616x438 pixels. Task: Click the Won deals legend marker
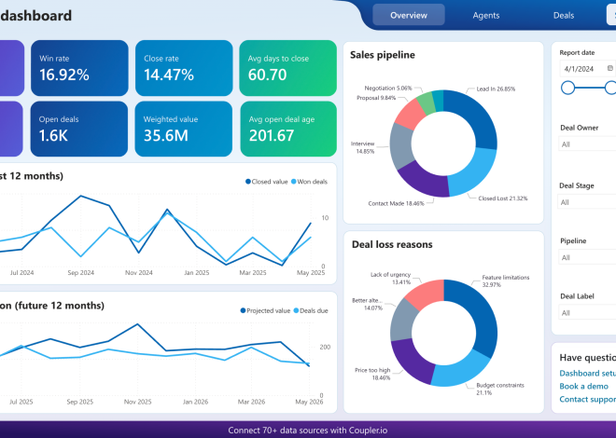click(x=293, y=182)
